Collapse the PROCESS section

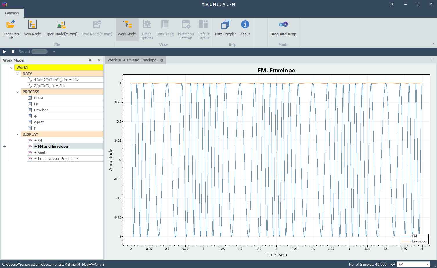[17, 92]
